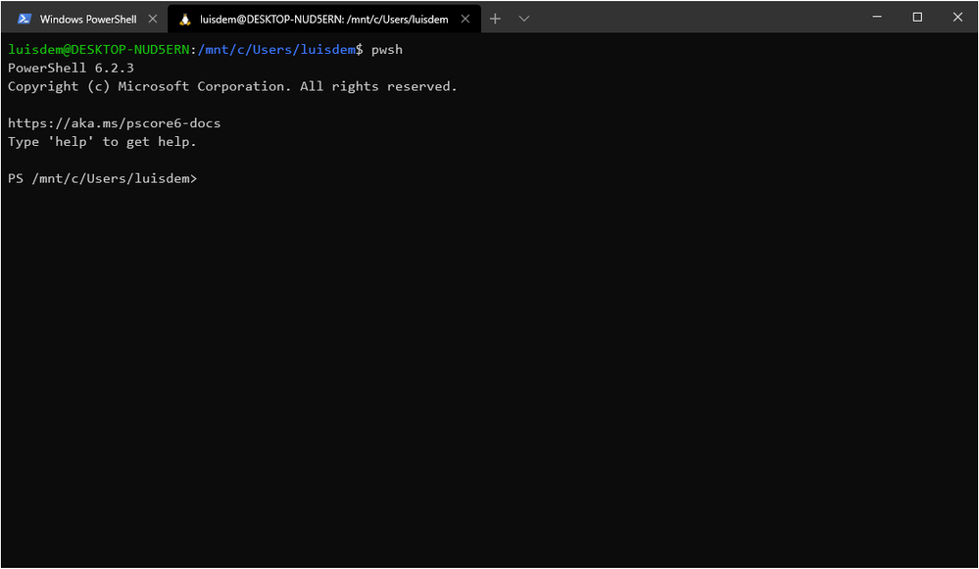Viewport: 979px width, 569px height.
Task: Minimize the terminal window
Action: tap(877, 17)
